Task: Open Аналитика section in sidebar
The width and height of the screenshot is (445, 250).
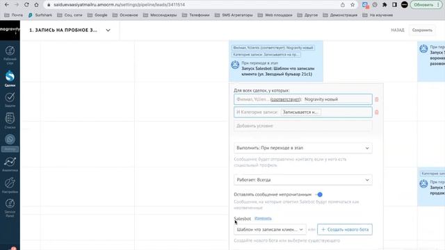Action: pos(10,164)
